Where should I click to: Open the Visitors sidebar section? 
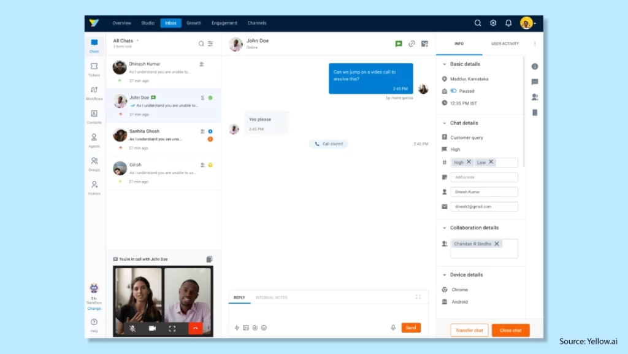(x=94, y=187)
